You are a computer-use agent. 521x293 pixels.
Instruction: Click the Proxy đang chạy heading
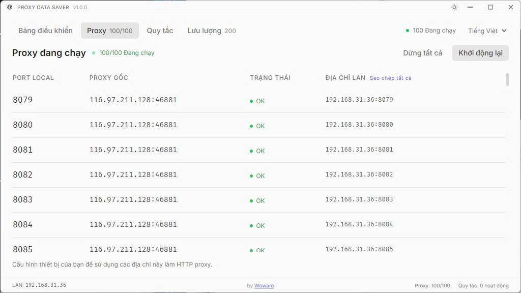click(x=49, y=53)
